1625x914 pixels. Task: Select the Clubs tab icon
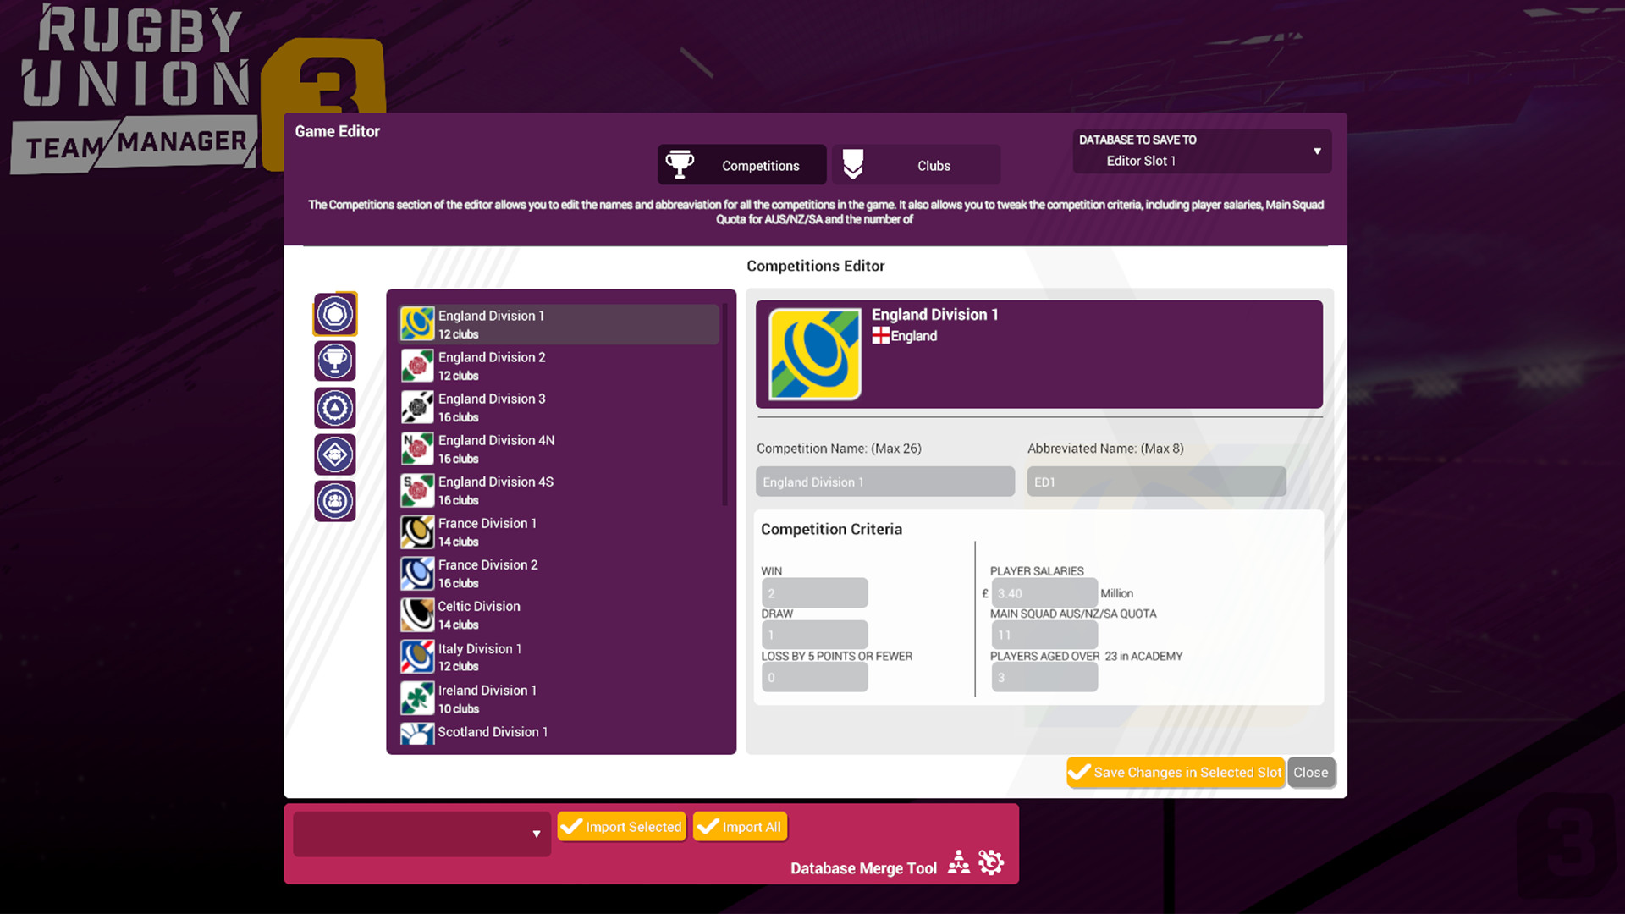click(851, 165)
